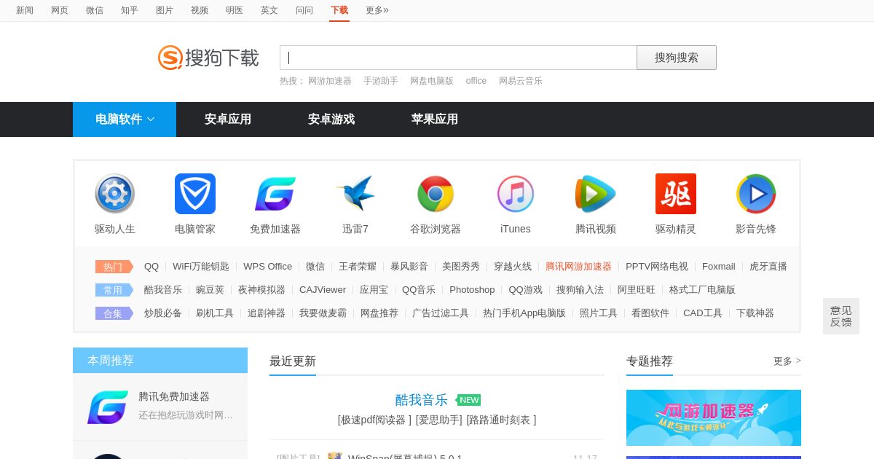Open the 暴风影音 link

click(x=409, y=267)
